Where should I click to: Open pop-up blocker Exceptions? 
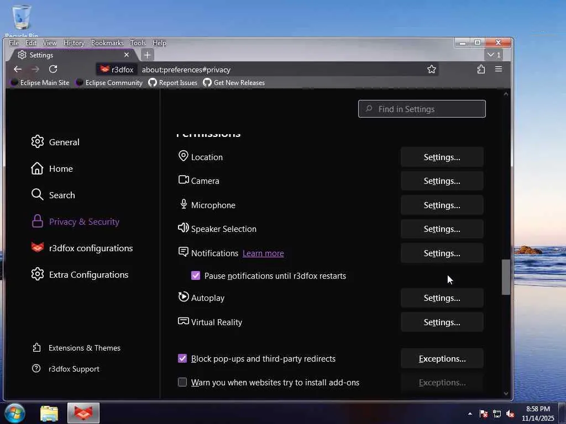point(442,359)
